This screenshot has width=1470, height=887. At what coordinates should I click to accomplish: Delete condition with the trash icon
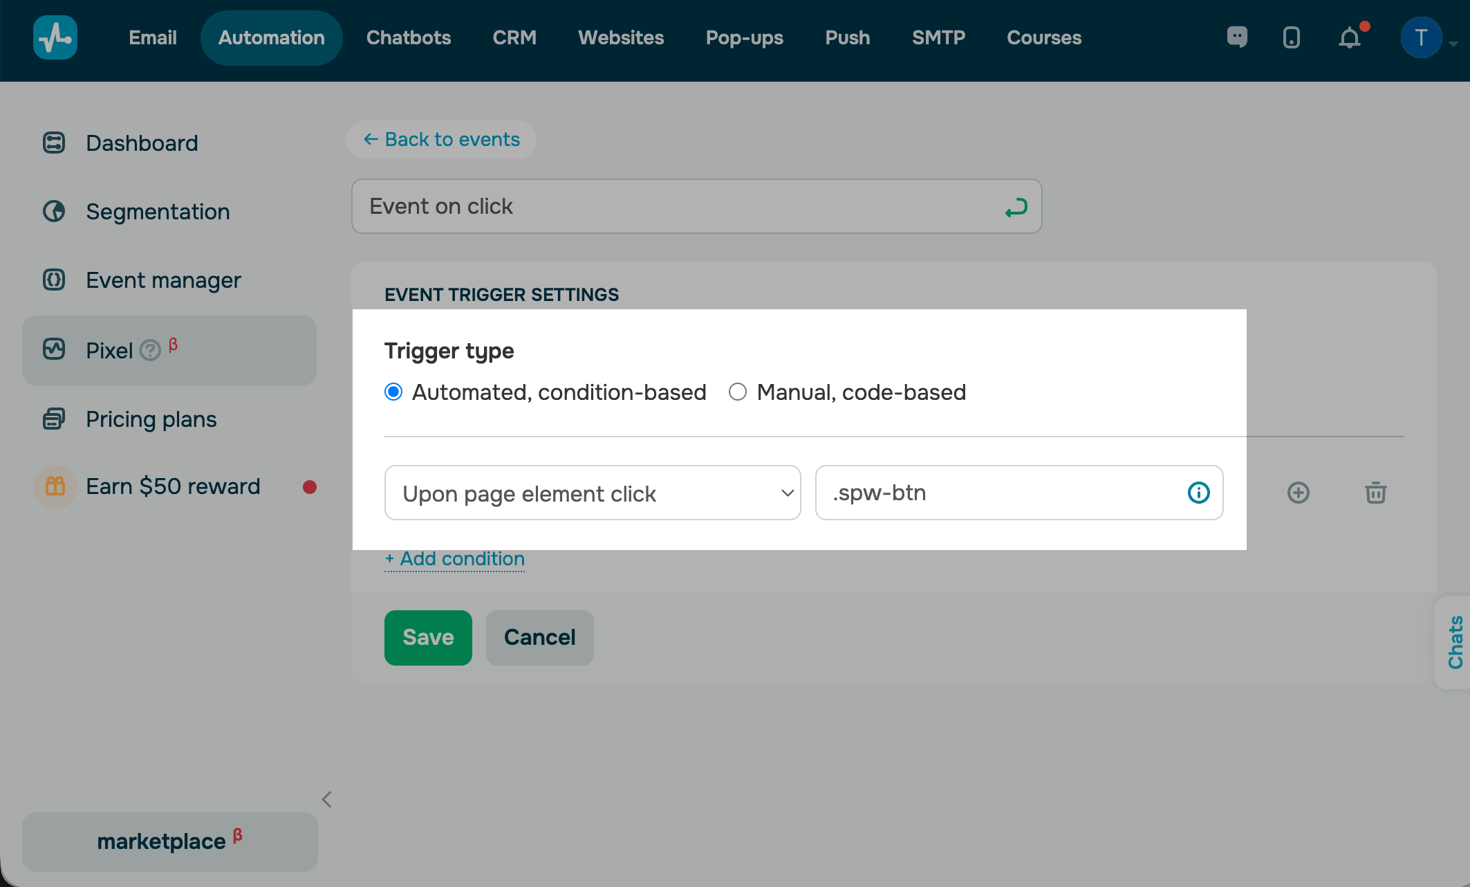1375,493
